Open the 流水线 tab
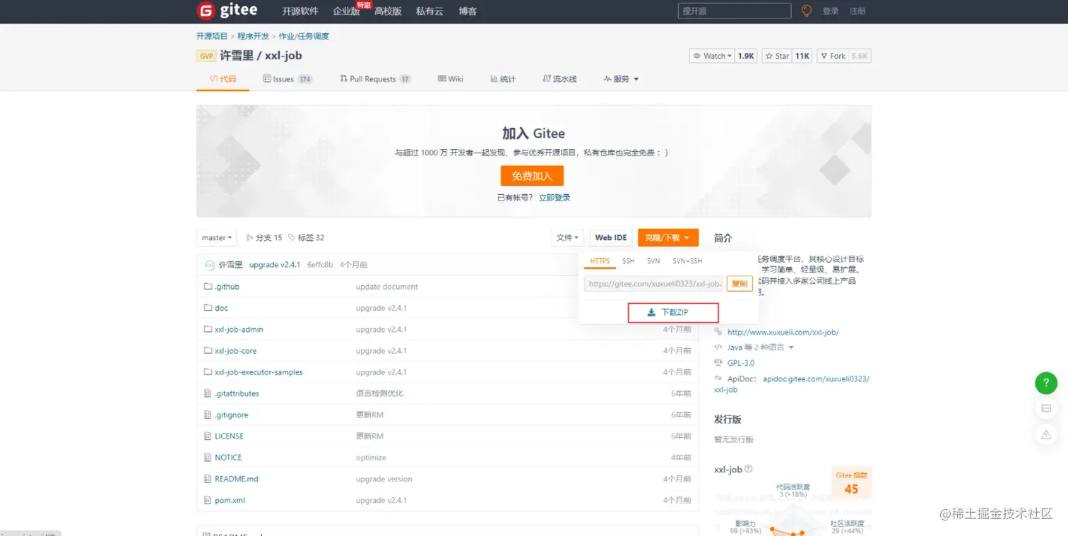 [x=559, y=79]
